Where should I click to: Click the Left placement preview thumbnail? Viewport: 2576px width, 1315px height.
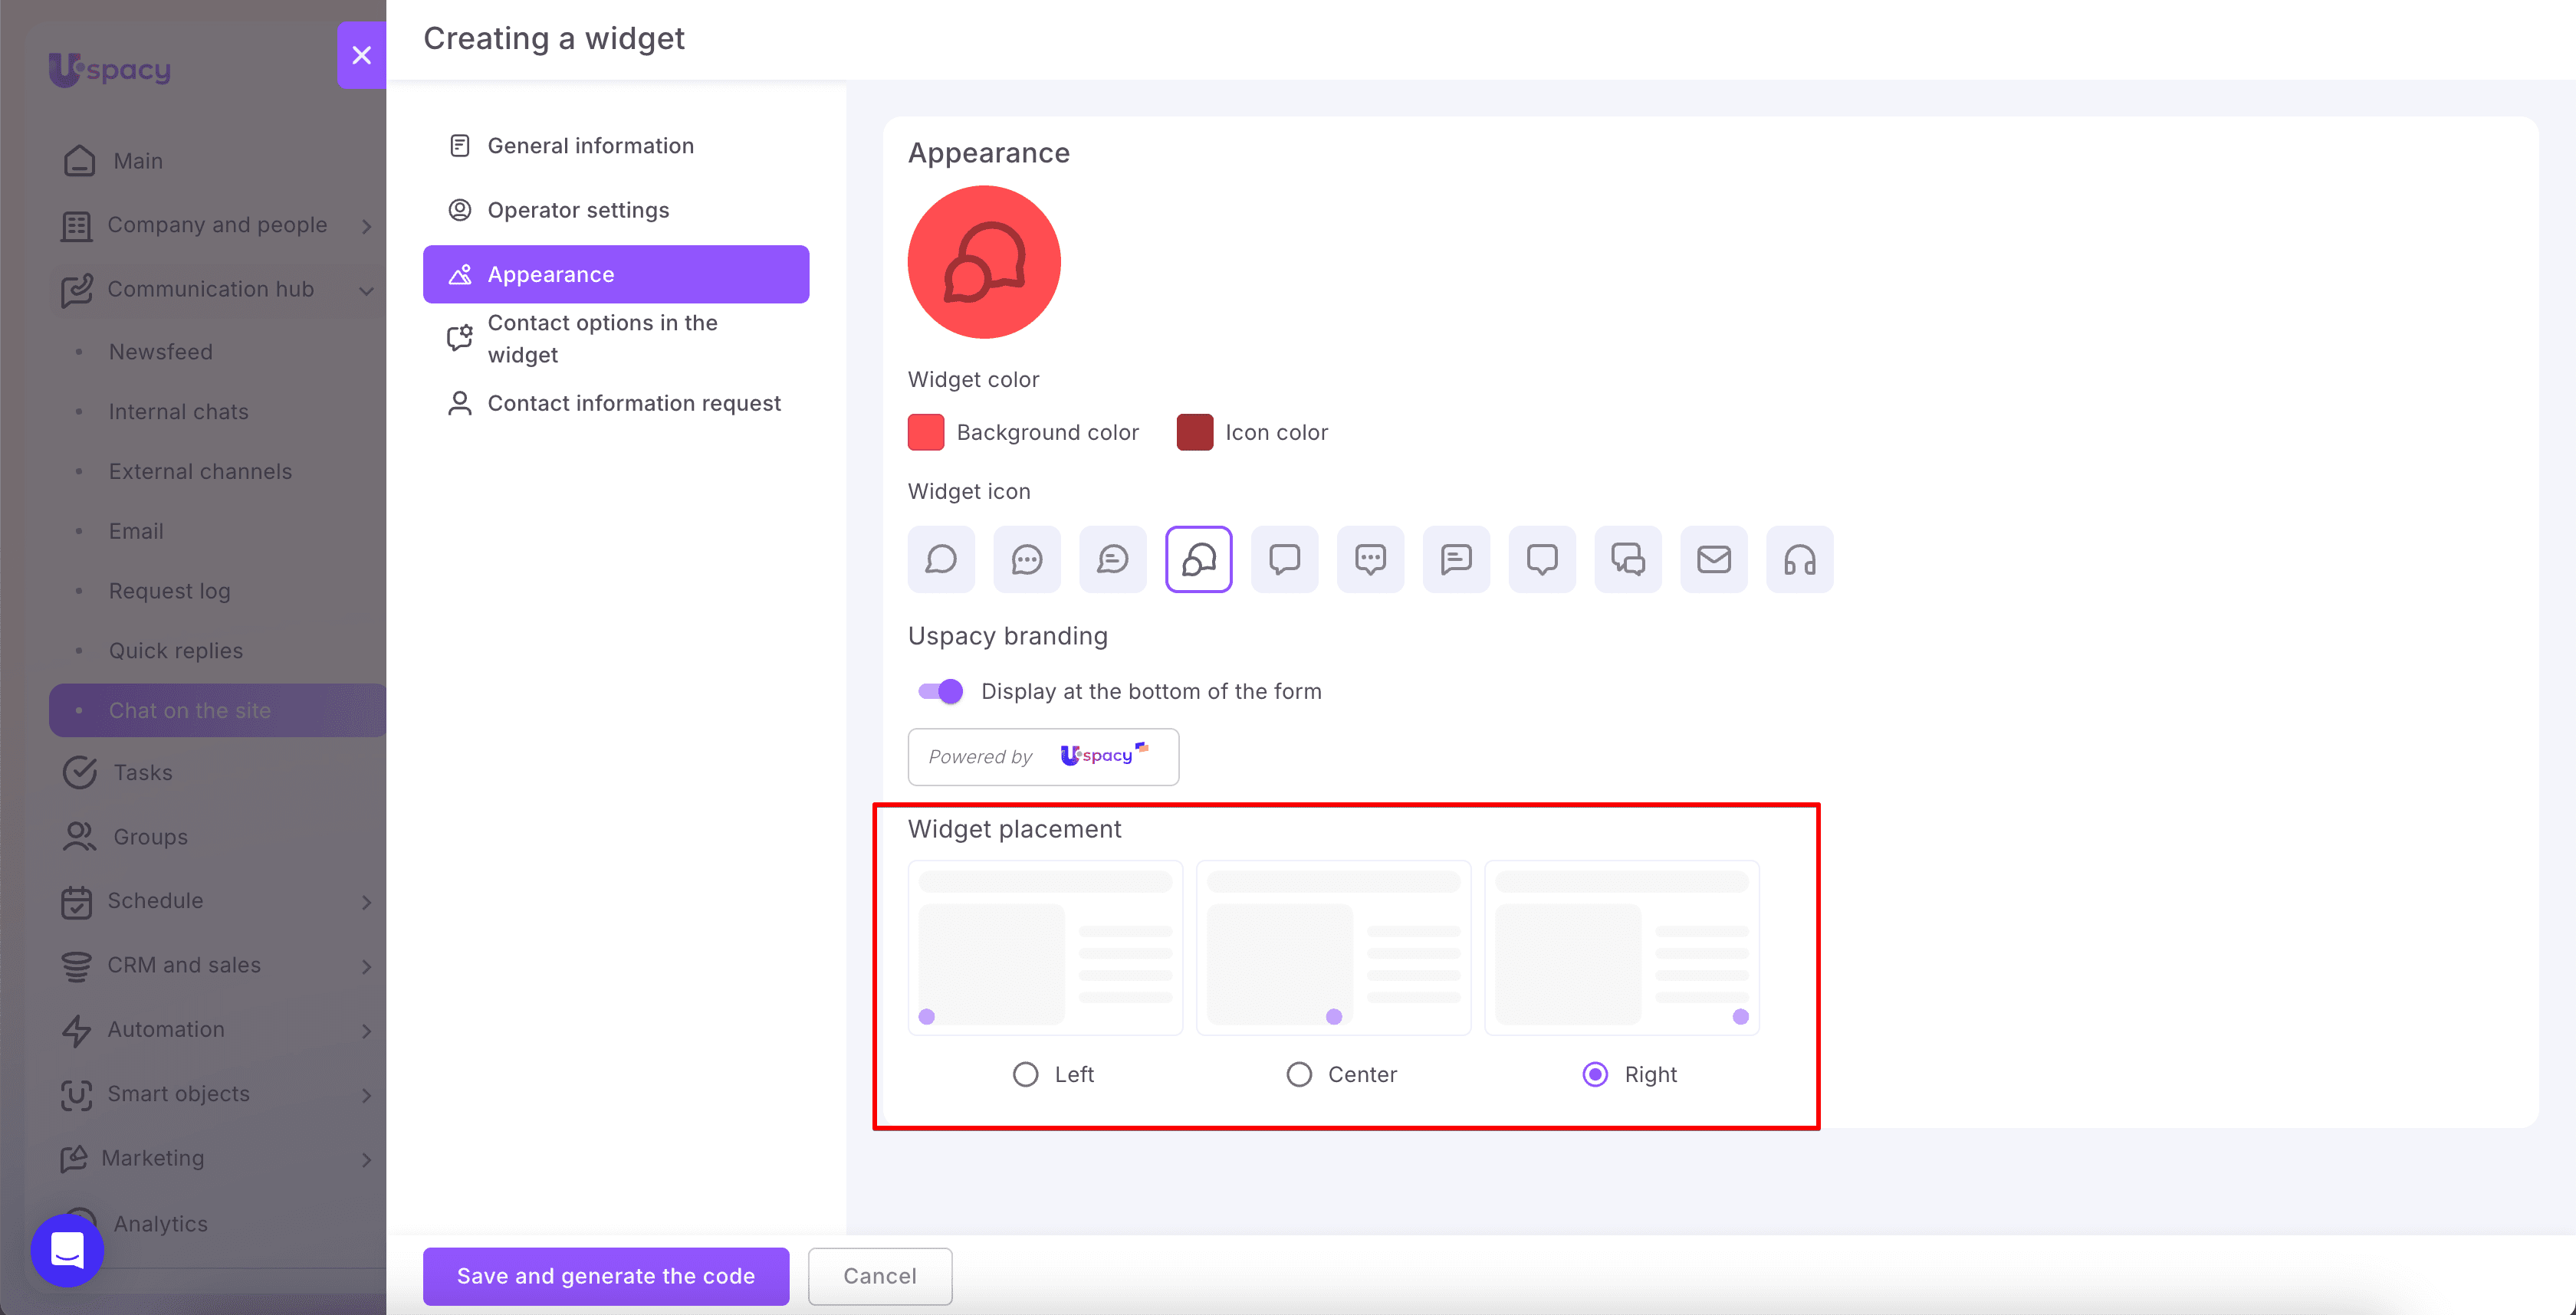click(1045, 947)
